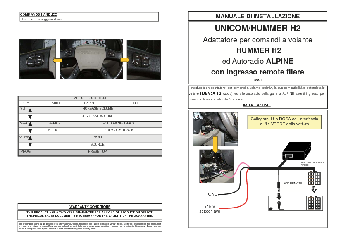348x246 pixels.
Task: Click the PROG key cell
Action: pyautogui.click(x=26, y=152)
